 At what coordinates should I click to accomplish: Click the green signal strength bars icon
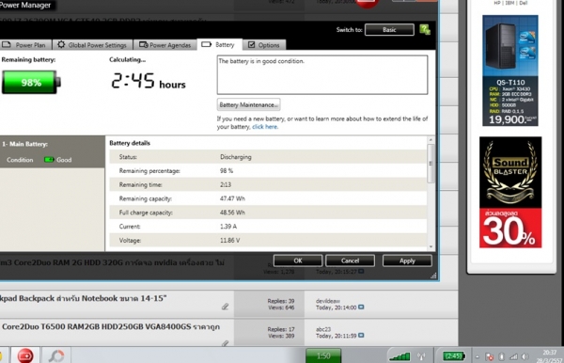coord(399,356)
